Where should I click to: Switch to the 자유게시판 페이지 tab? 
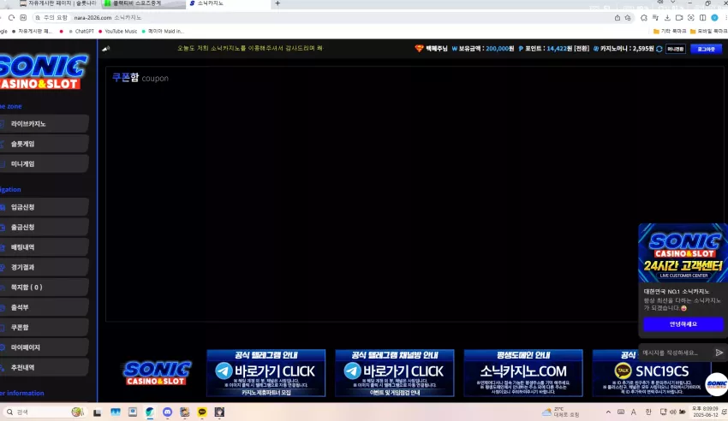click(58, 3)
